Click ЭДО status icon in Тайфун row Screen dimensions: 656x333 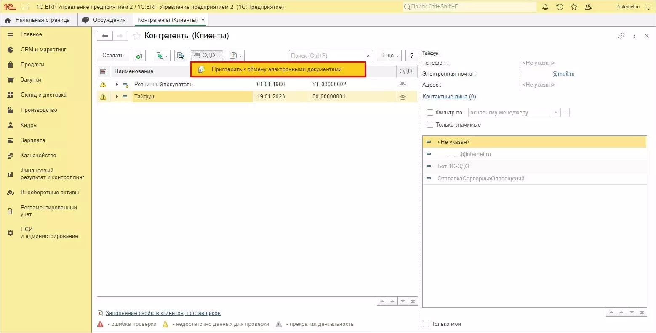403,97
